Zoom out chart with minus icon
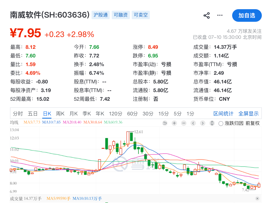266x203 pixels. pos(184,123)
